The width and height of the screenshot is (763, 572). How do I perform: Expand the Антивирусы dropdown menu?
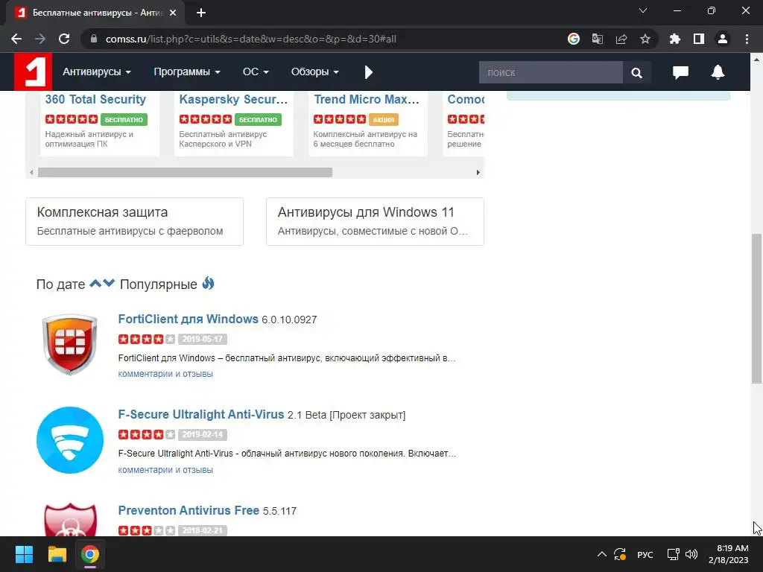[97, 72]
